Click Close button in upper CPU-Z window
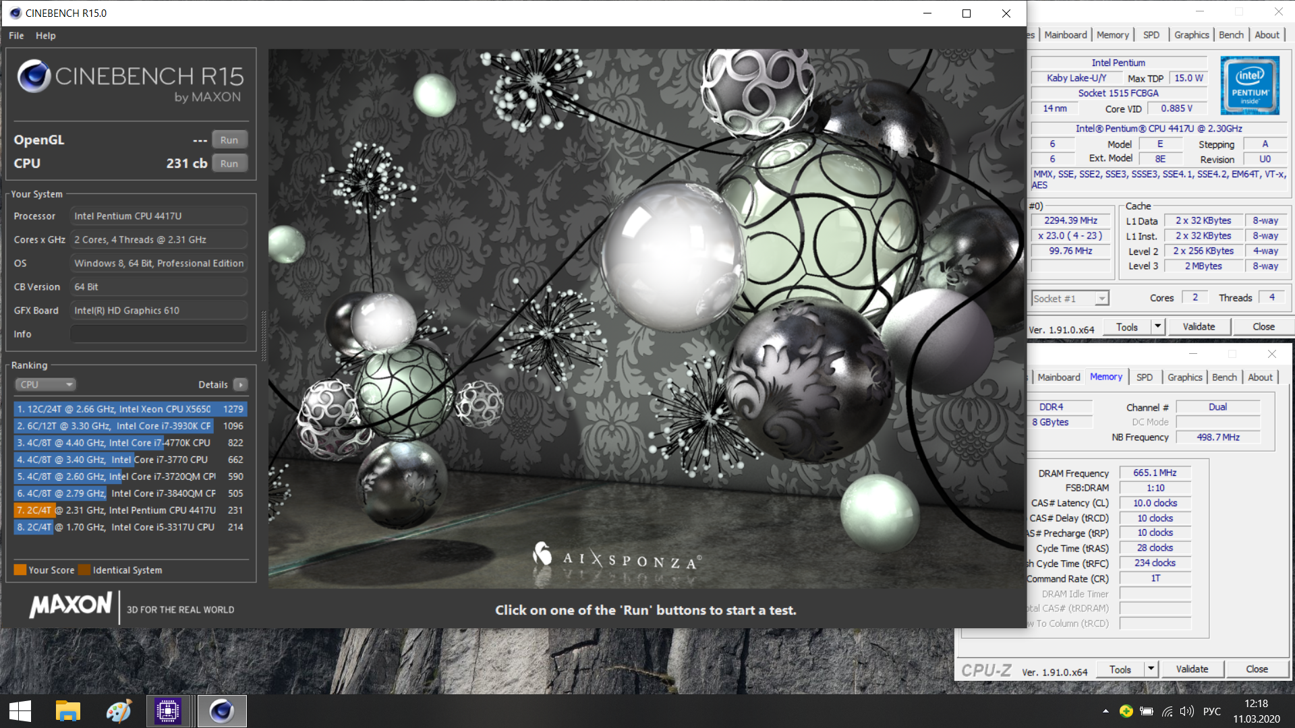This screenshot has height=728, width=1295. click(x=1263, y=327)
